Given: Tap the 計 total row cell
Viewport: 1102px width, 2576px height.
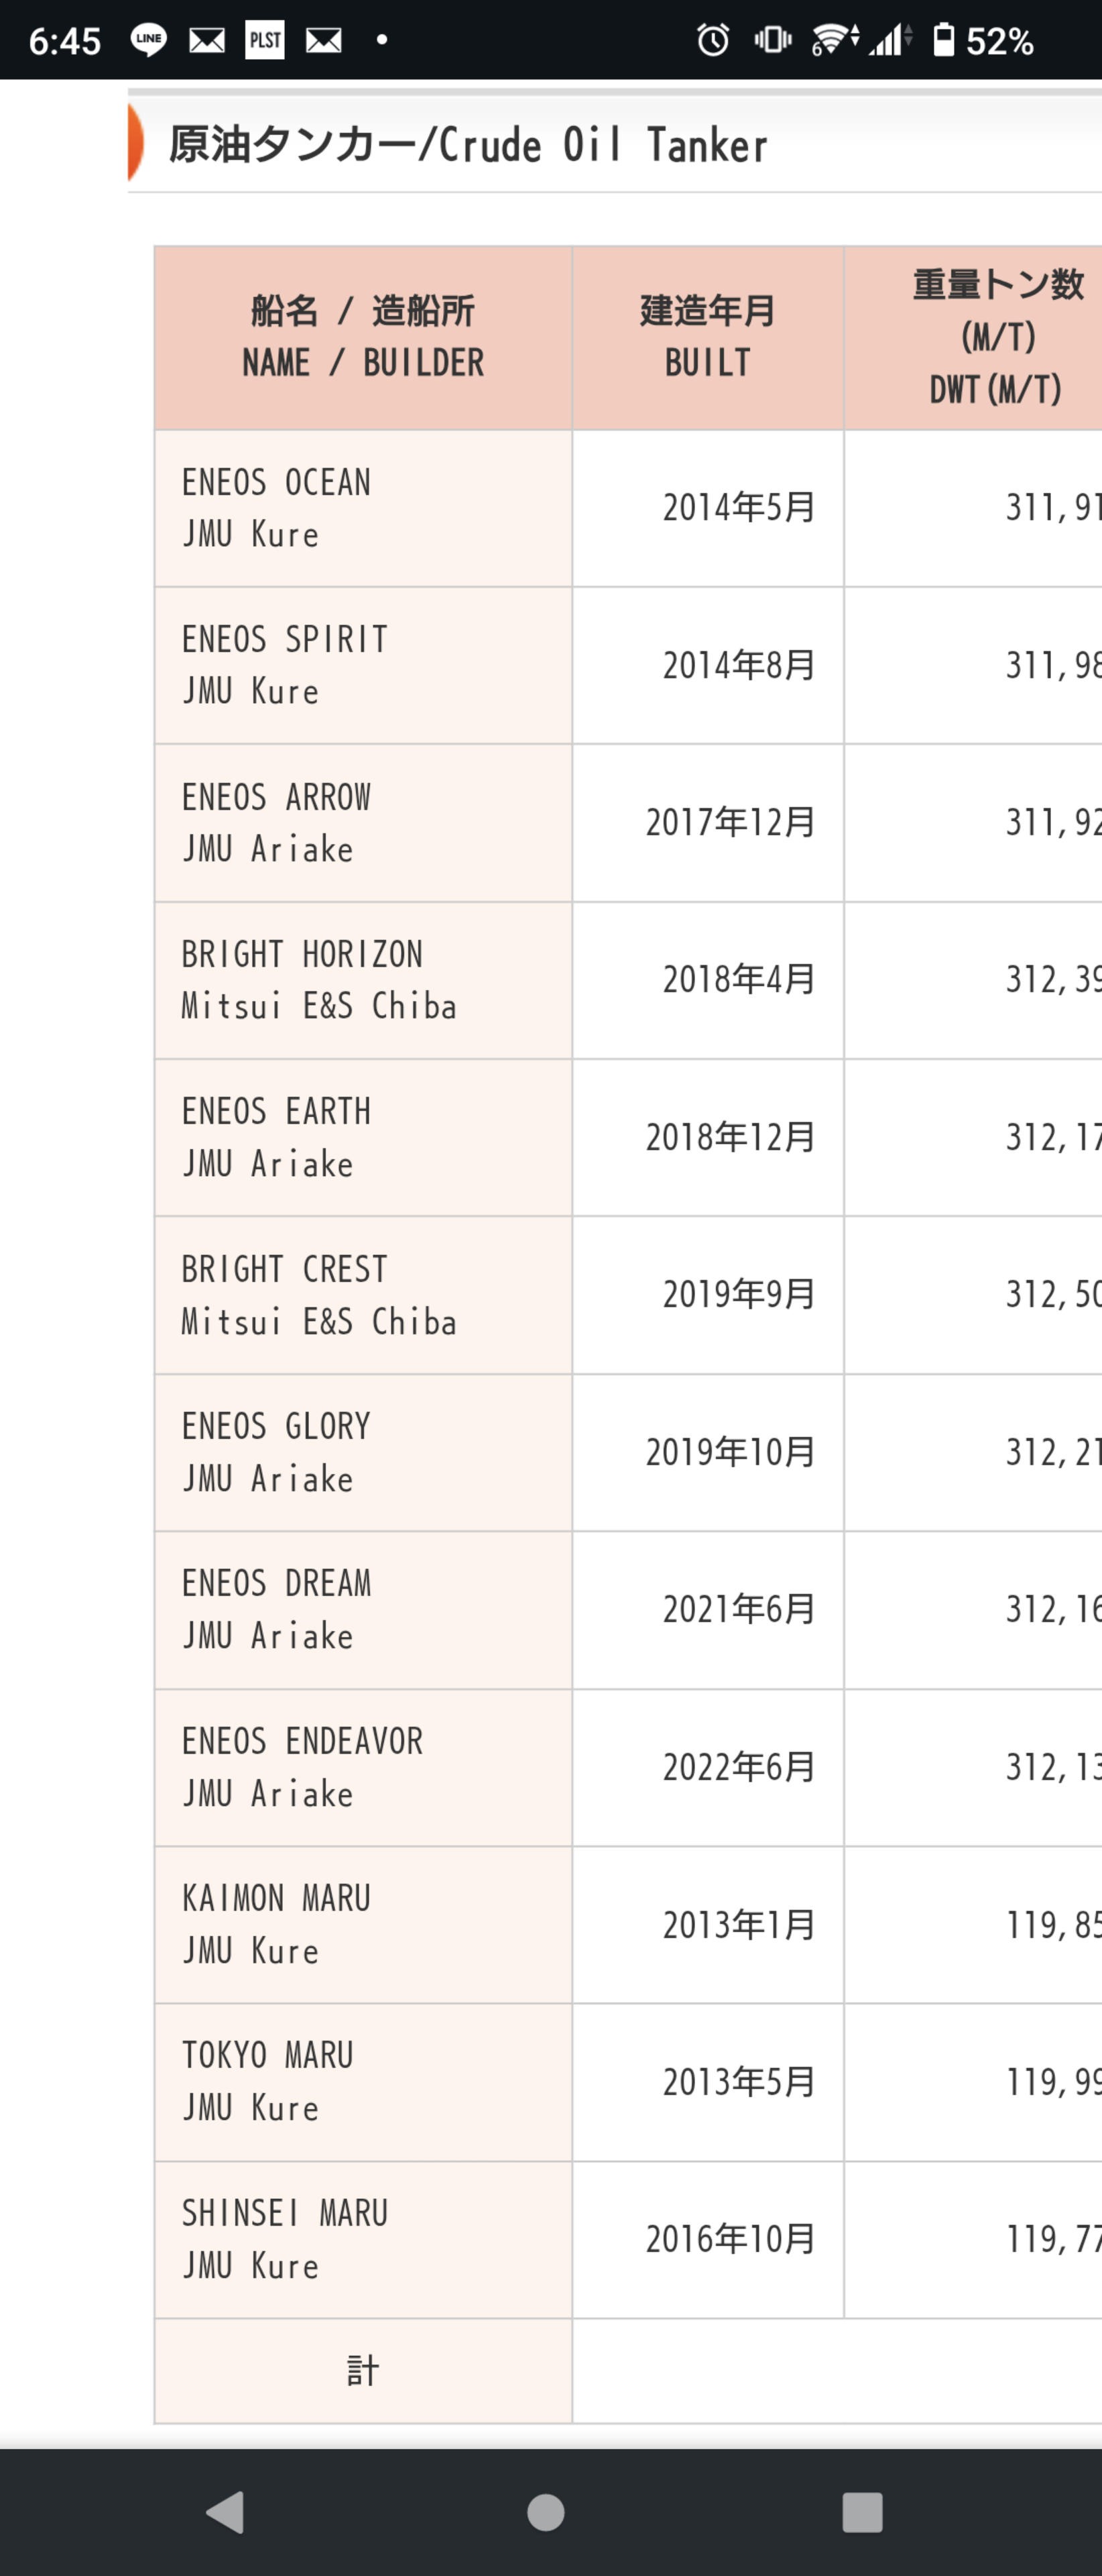Looking at the screenshot, I should [363, 2370].
